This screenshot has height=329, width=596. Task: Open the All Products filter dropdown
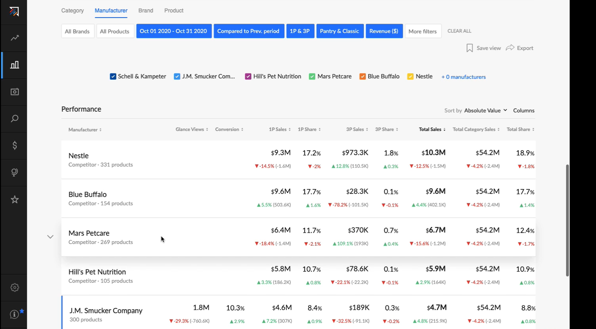(x=115, y=31)
